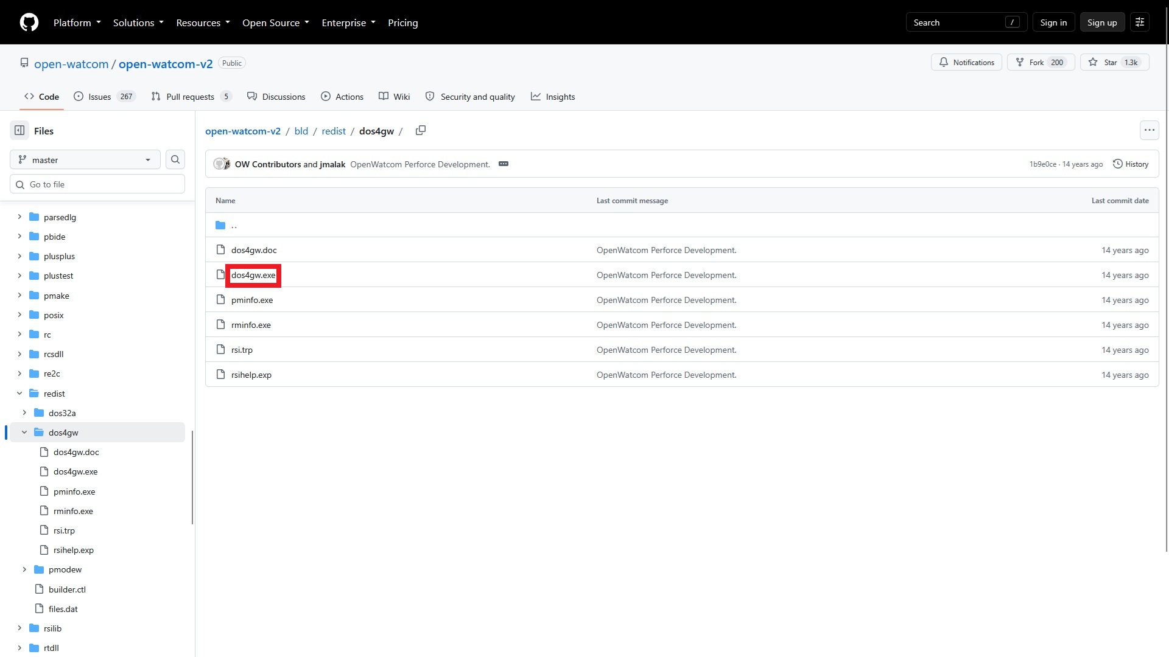Viewport: 1169px width, 657px height.
Task: Open the Insights tab
Action: tap(553, 97)
